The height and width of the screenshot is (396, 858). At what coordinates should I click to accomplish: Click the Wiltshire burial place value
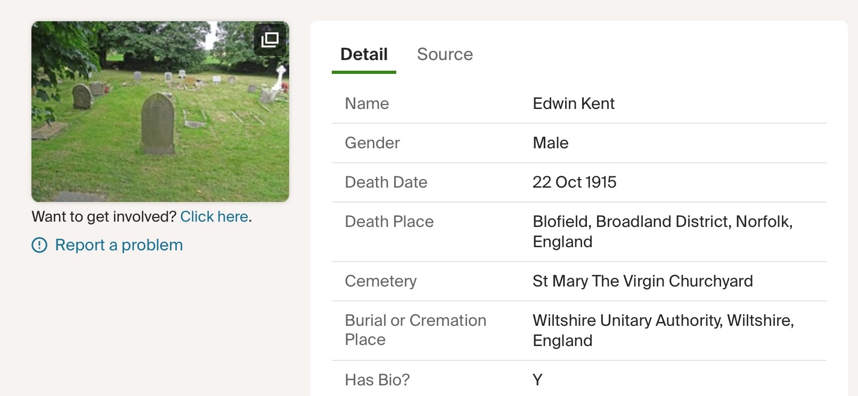click(663, 331)
